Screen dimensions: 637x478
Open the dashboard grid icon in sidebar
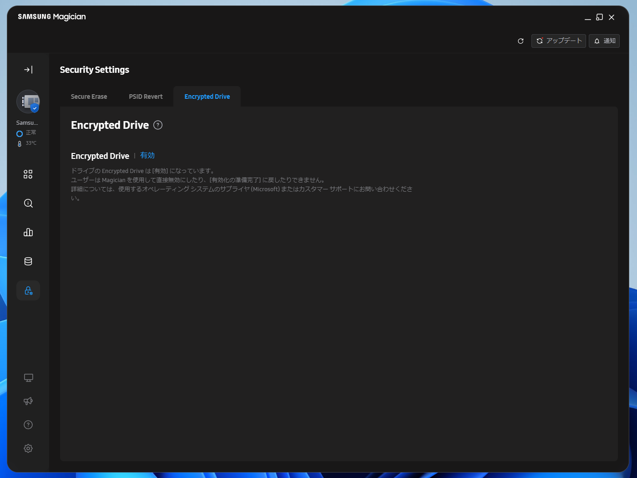coord(28,174)
